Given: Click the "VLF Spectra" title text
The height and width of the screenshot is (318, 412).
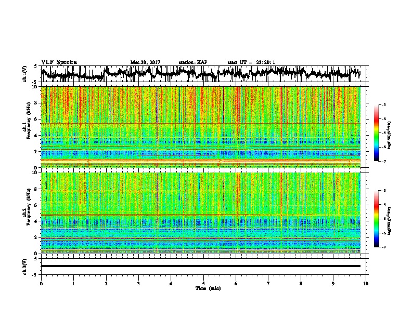Looking at the screenshot, I should pyautogui.click(x=59, y=62).
